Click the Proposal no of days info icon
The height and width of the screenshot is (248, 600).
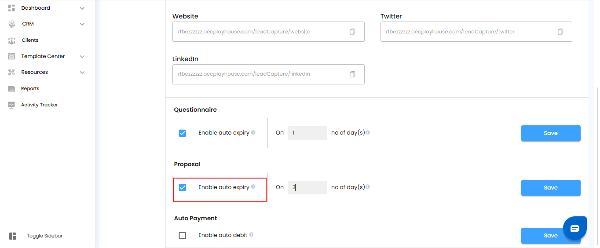click(368, 187)
